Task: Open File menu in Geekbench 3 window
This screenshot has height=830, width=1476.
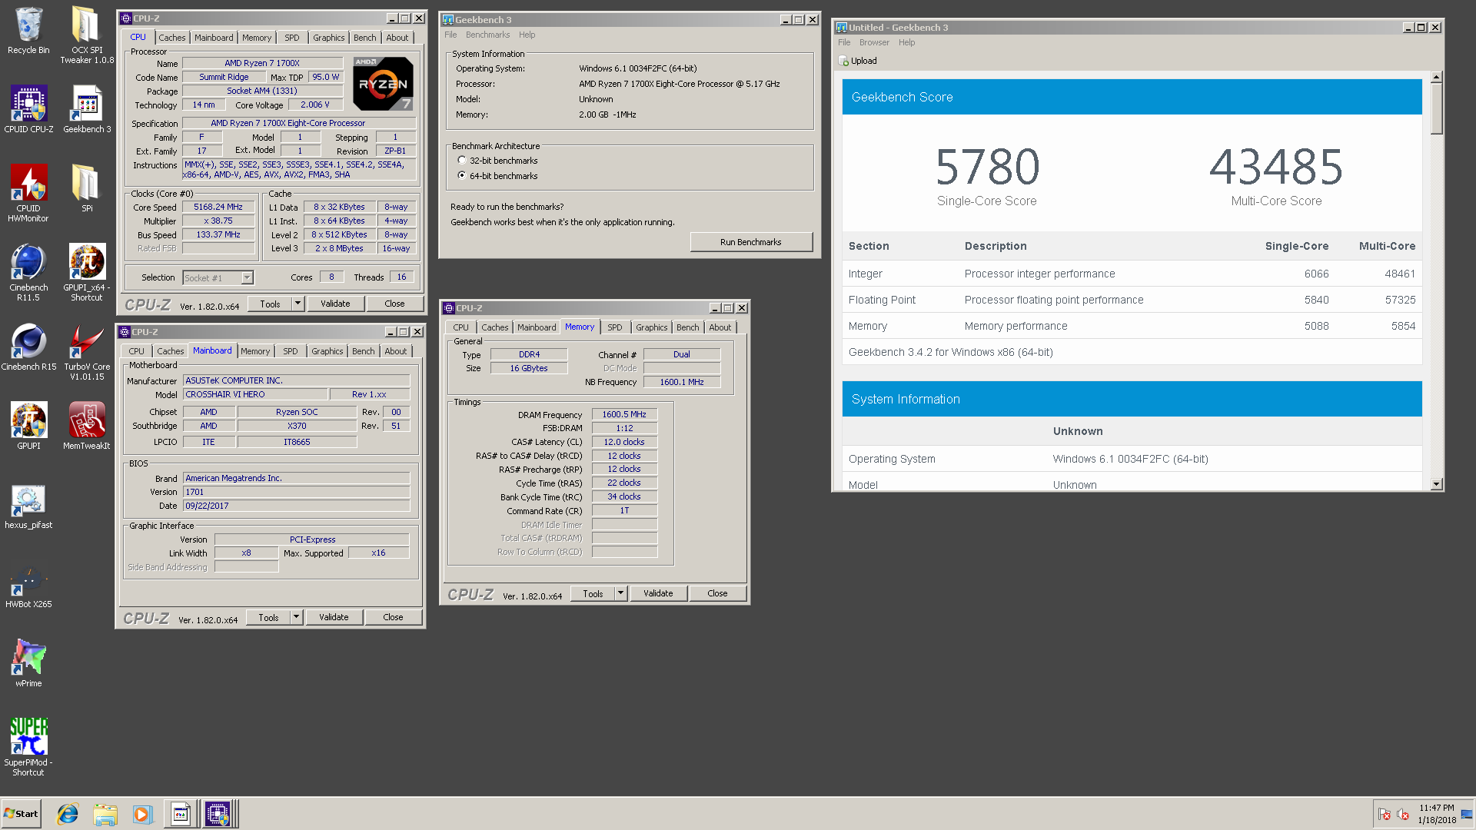Action: (450, 35)
